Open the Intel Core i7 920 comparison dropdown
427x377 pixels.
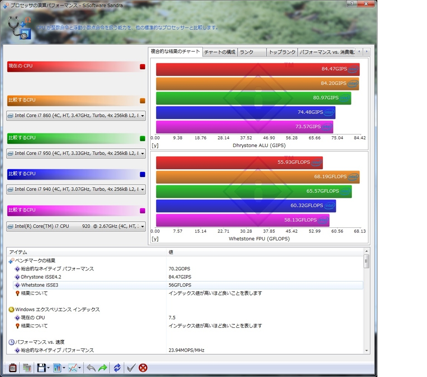point(76,226)
